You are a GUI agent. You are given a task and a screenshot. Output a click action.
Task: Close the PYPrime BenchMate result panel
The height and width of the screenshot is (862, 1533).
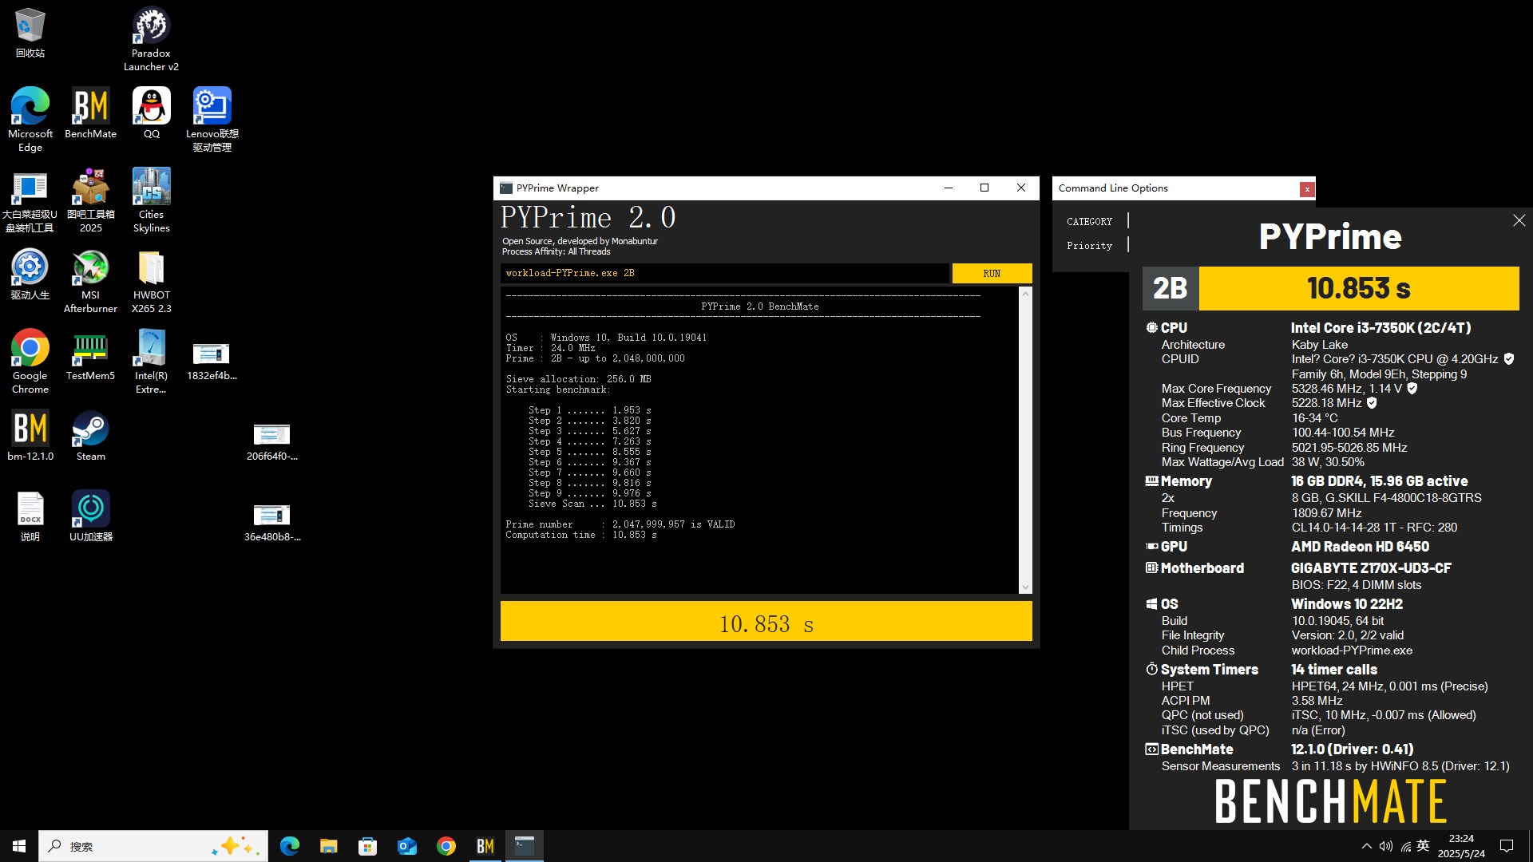[x=1519, y=220]
